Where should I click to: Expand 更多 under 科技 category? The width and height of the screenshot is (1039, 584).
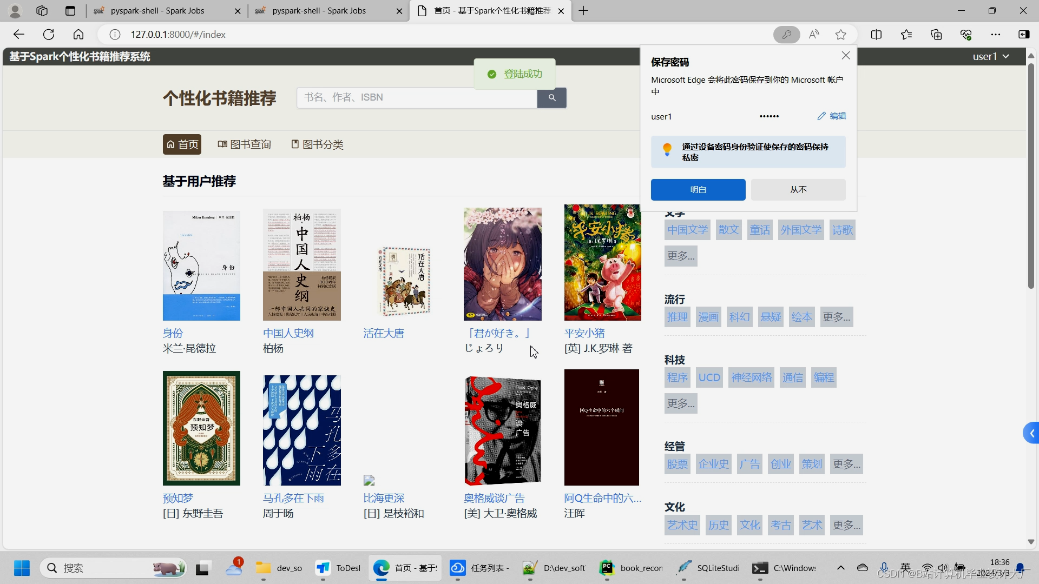tap(681, 403)
